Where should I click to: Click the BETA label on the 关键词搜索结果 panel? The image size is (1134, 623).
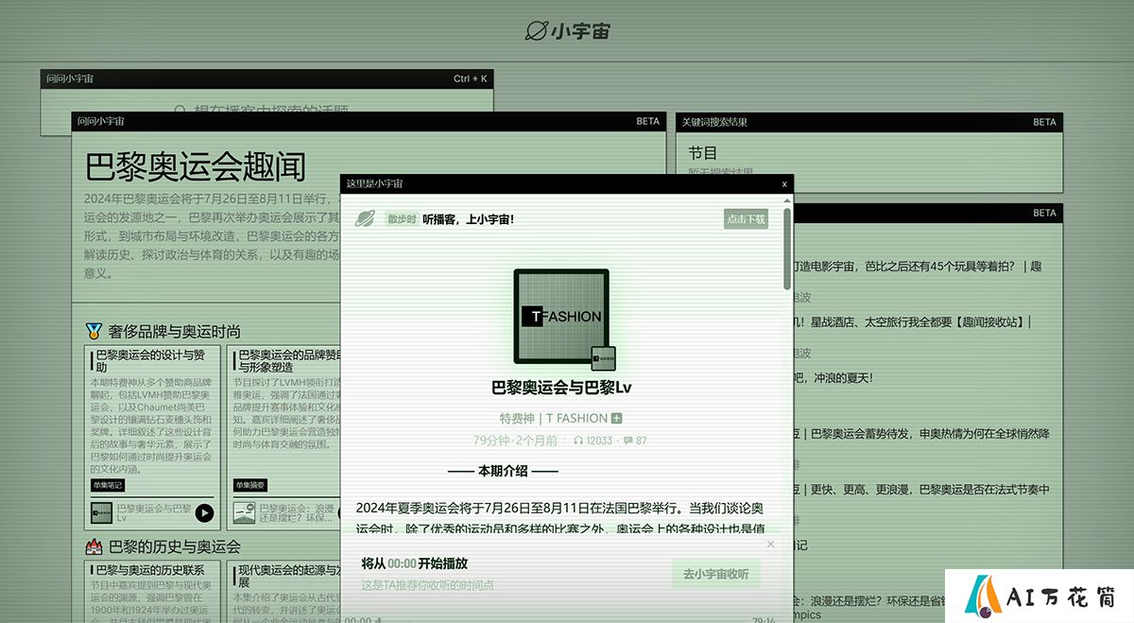point(1044,122)
